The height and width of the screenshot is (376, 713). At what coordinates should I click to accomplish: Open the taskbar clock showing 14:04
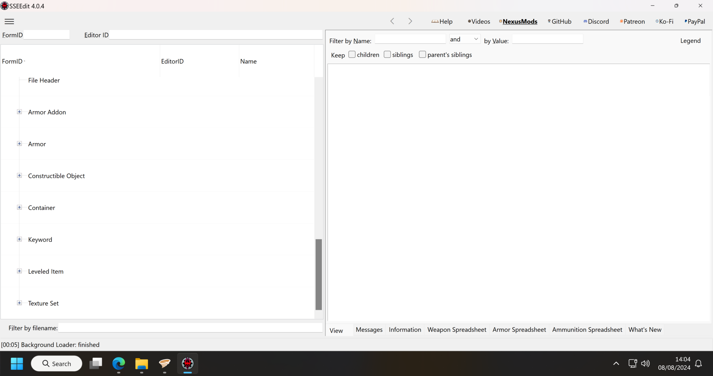point(674,363)
